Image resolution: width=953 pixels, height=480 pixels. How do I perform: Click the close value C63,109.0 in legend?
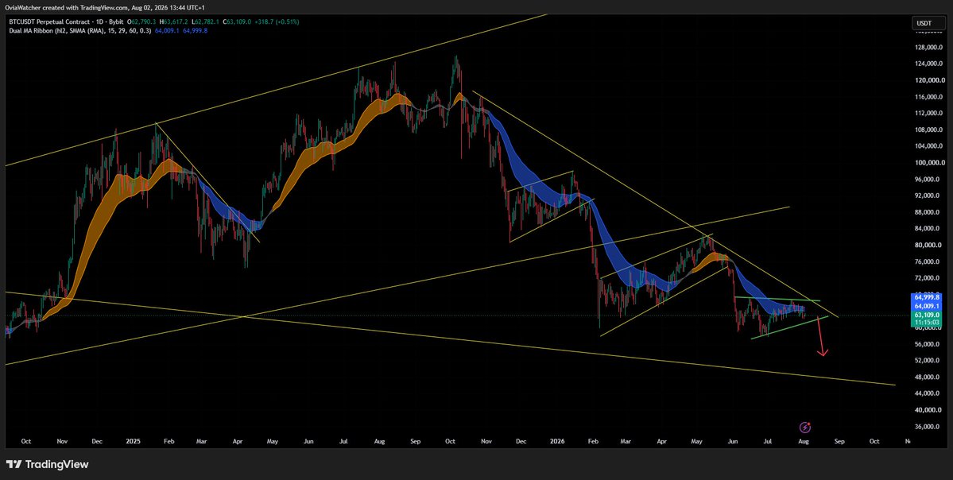(237, 21)
